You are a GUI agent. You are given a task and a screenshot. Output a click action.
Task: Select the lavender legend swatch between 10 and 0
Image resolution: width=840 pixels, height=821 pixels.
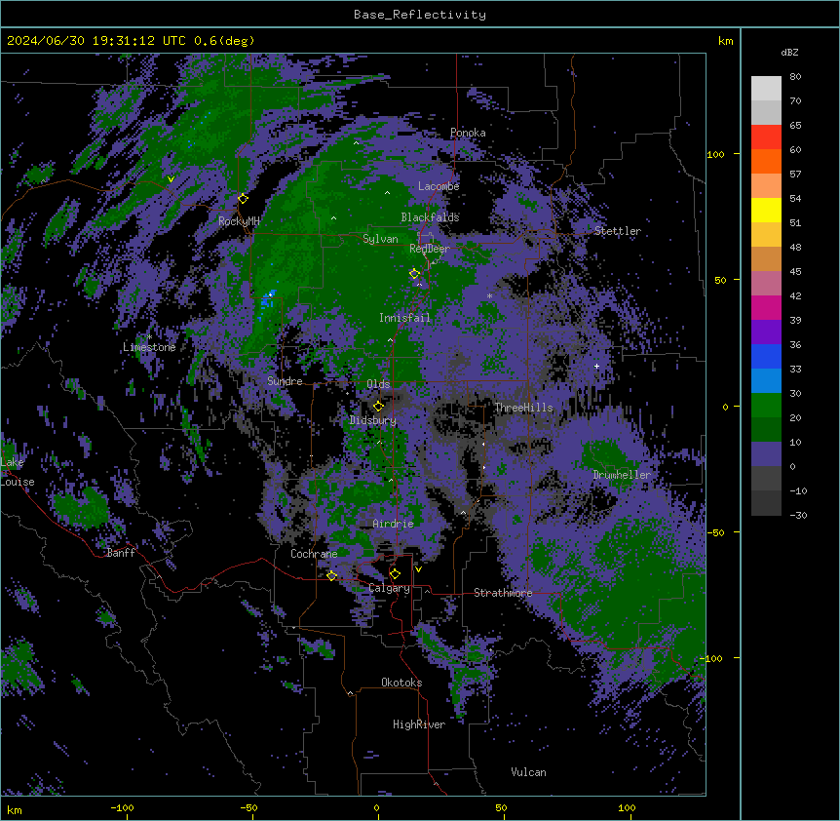766,454
